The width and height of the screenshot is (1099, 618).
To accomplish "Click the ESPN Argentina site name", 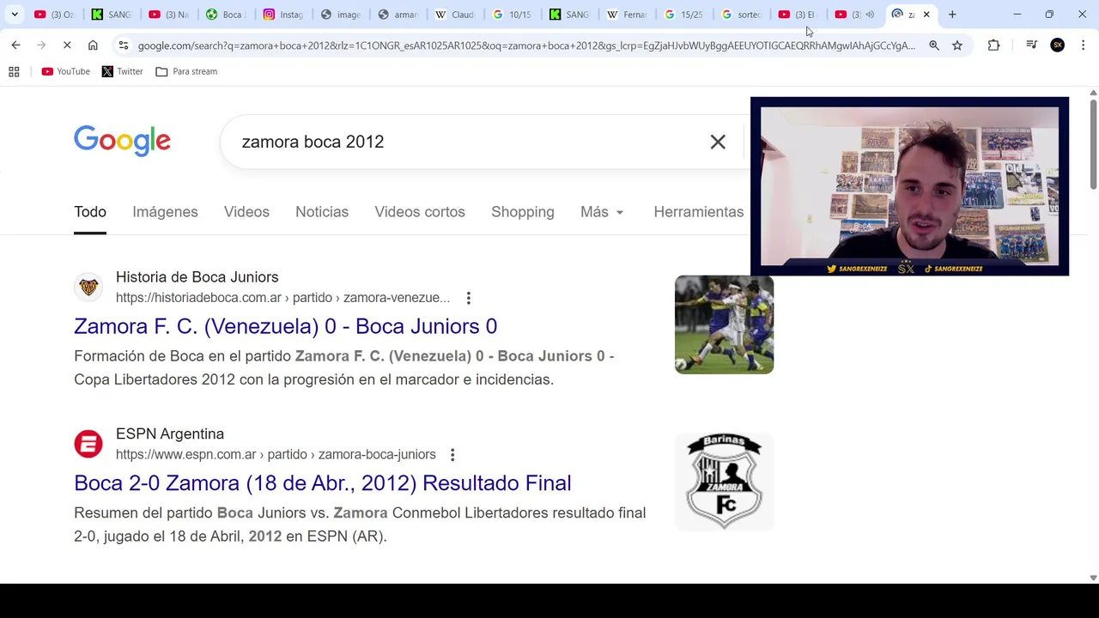I will (170, 434).
